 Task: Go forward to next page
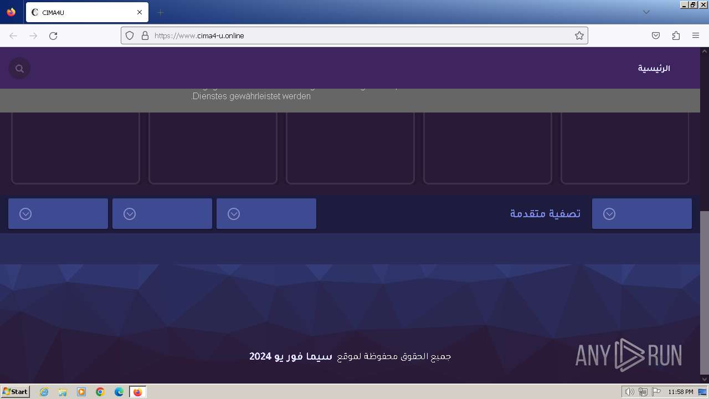pyautogui.click(x=33, y=35)
